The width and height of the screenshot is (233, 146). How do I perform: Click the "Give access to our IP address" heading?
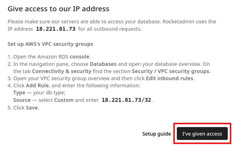click(58, 9)
